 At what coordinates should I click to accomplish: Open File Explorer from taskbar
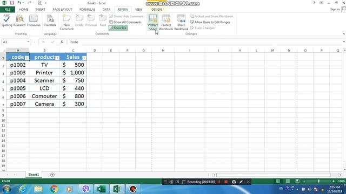pyautogui.click(x=38, y=189)
